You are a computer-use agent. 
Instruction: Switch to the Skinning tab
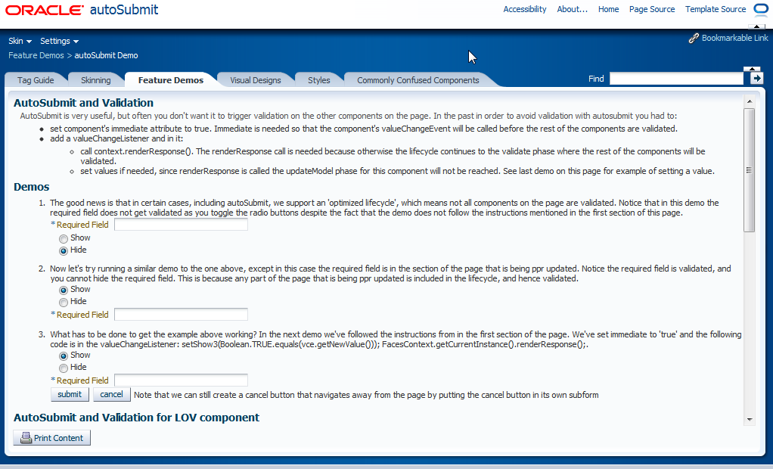point(95,80)
